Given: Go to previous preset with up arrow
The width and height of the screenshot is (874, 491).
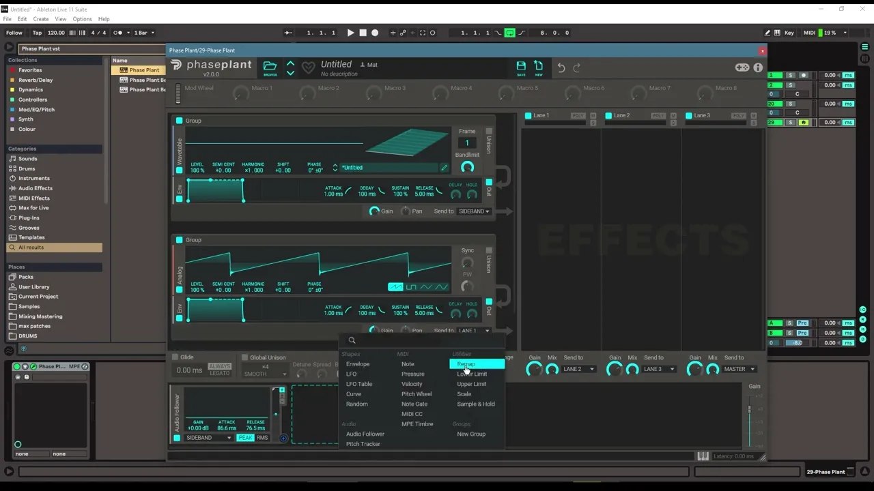Looking at the screenshot, I should pos(290,63).
